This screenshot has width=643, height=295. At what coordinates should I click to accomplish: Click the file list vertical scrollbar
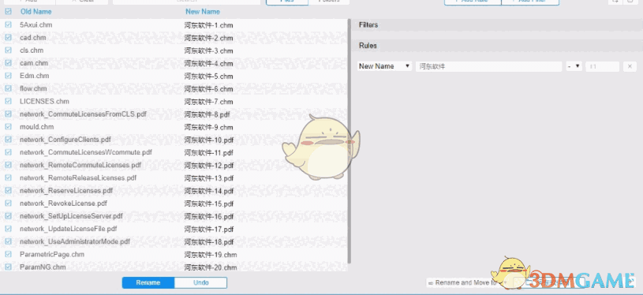[349, 141]
